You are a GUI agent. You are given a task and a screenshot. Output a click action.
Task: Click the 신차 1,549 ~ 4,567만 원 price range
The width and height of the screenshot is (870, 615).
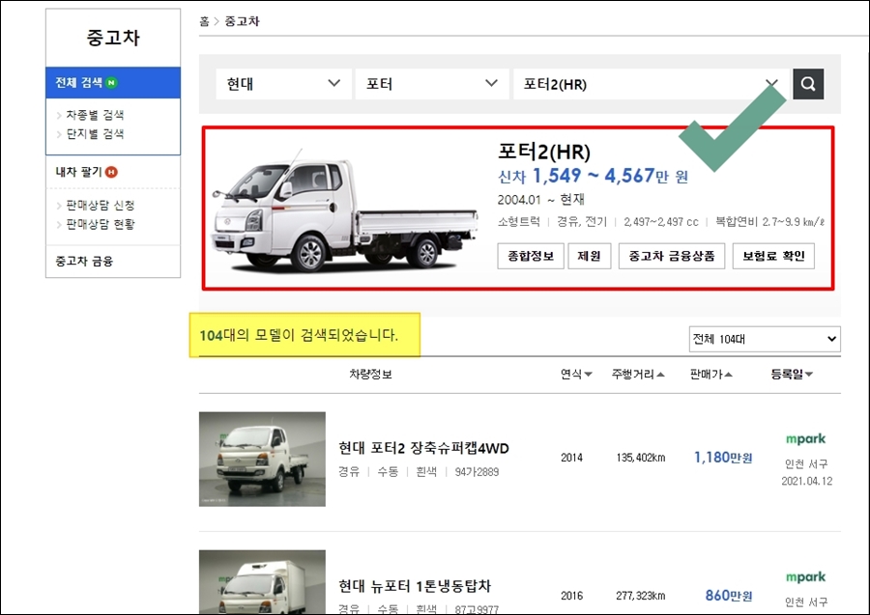pos(594,176)
